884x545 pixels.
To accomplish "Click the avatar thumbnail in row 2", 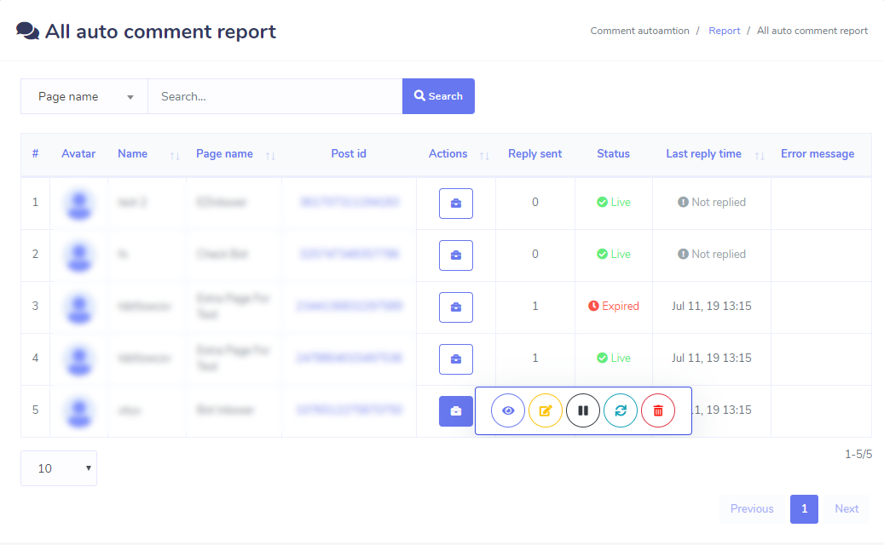I will (78, 255).
